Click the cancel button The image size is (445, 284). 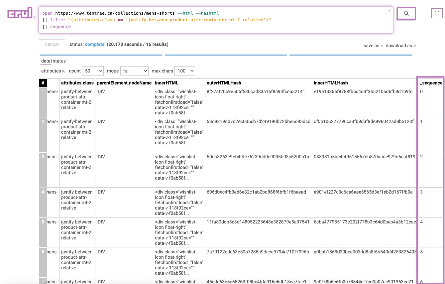[52, 44]
